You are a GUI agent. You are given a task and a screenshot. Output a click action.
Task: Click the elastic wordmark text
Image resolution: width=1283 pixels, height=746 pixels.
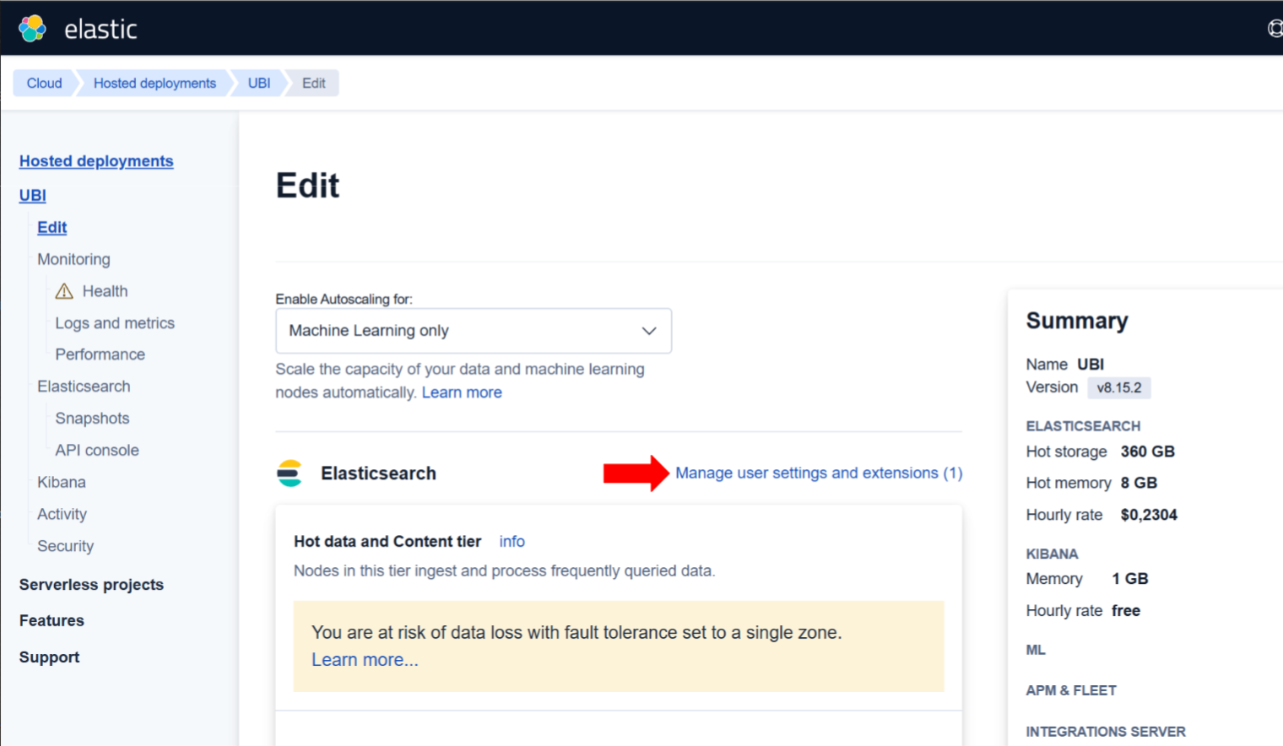(x=100, y=30)
